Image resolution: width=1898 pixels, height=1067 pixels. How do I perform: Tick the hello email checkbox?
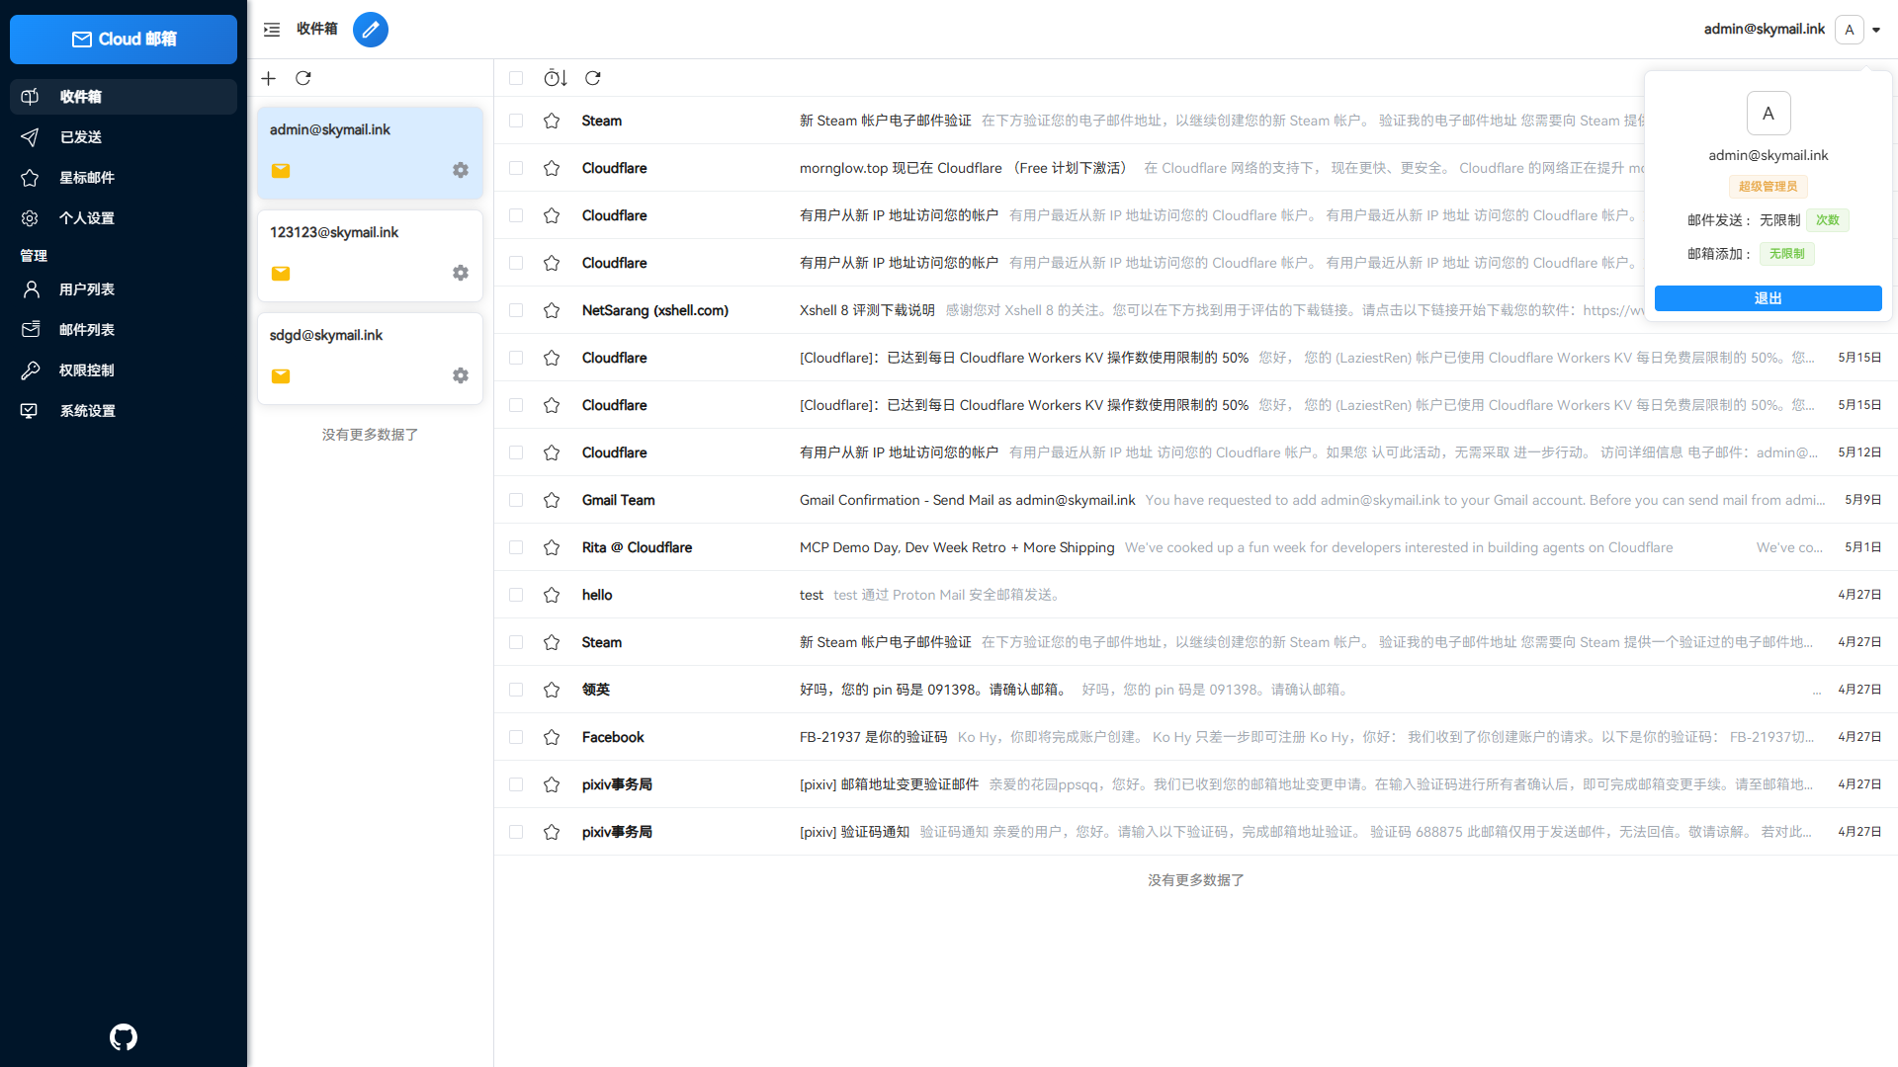516,595
